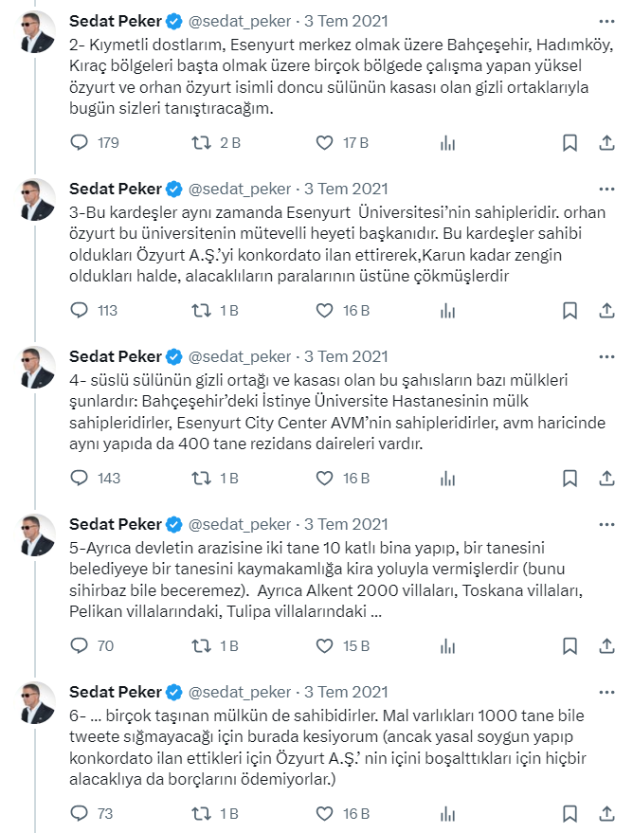The width and height of the screenshot is (633, 833).
Task: Open Sedat Peker's profile from the first tweet name
Action: point(115,21)
